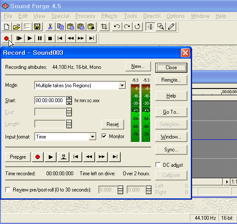Screen dimensions: 237x224
Task: Click the Repeat circular arrow icon
Action: pos(137,27)
